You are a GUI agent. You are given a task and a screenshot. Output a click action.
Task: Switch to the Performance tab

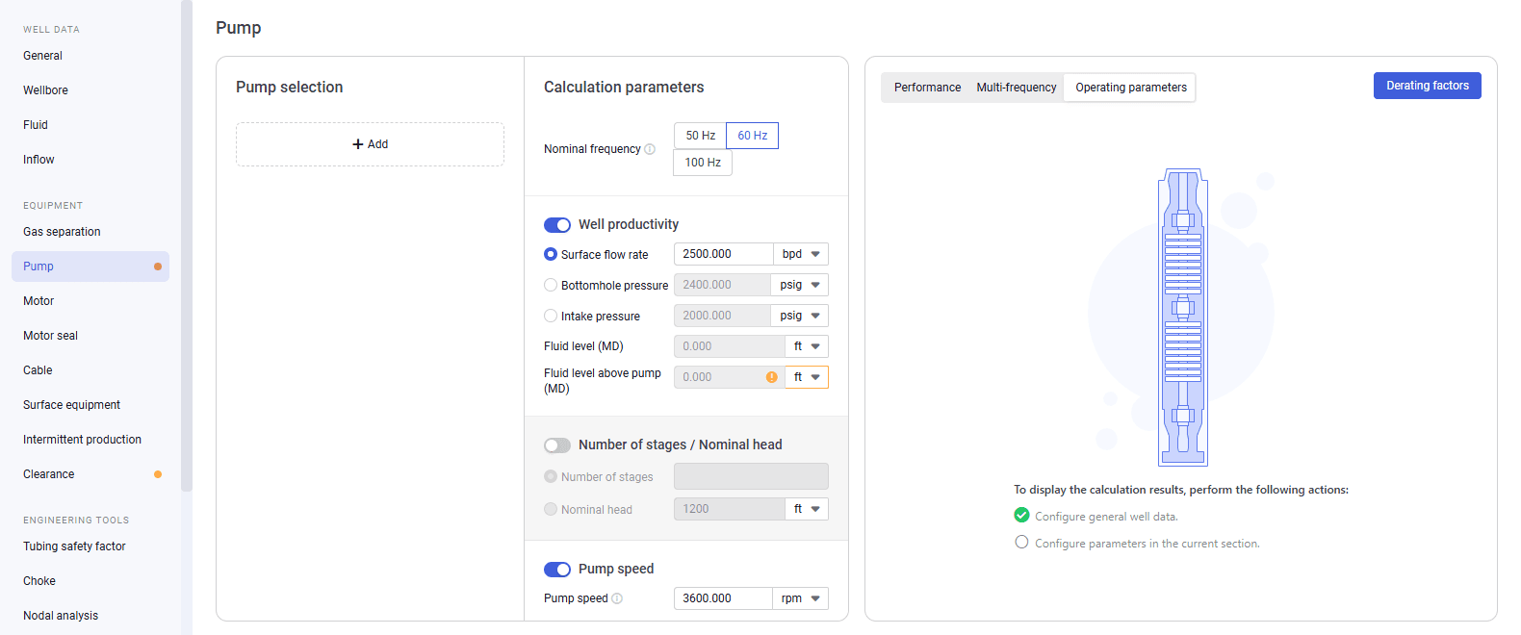pyautogui.click(x=927, y=88)
